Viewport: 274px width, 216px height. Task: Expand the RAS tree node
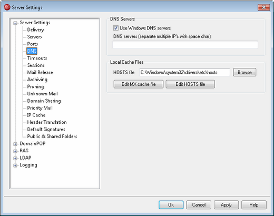point(15,151)
